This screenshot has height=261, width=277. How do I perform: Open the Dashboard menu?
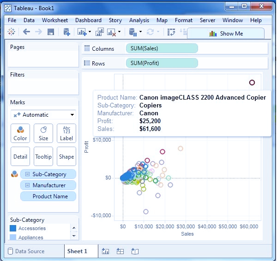pyautogui.click(x=88, y=20)
